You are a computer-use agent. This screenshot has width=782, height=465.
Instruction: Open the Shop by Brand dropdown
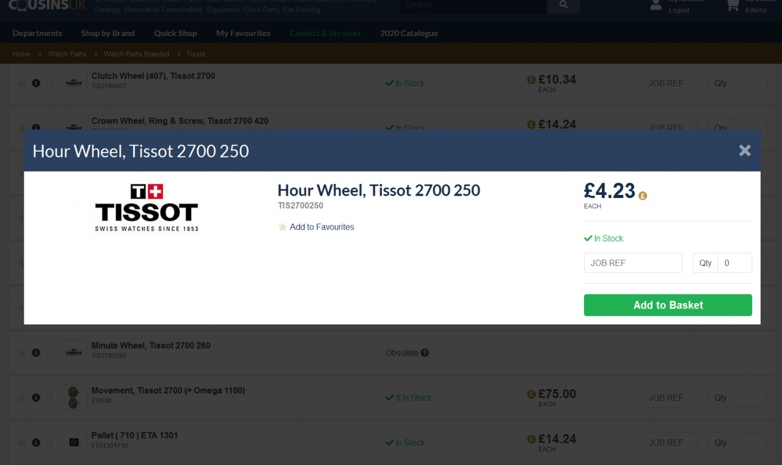[108, 33]
